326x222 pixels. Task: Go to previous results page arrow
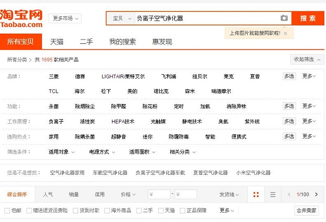pos(291,194)
